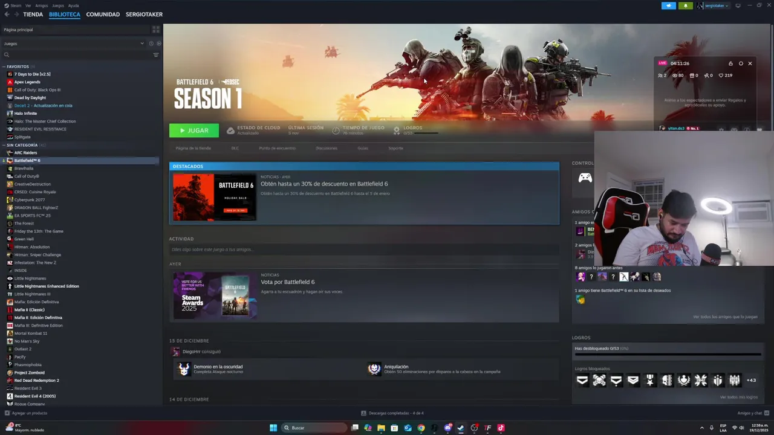Click the first locked achievement icon
774x435 pixels.
point(582,380)
